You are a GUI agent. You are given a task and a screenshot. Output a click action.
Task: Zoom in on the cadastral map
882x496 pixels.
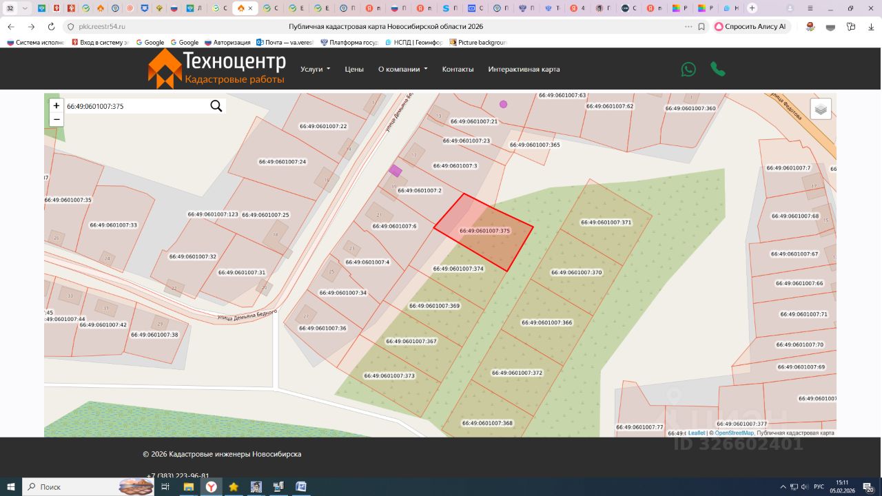(x=57, y=106)
